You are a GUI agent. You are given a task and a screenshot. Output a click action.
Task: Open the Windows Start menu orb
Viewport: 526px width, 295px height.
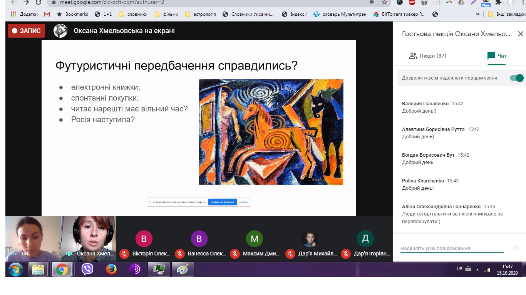[16, 269]
